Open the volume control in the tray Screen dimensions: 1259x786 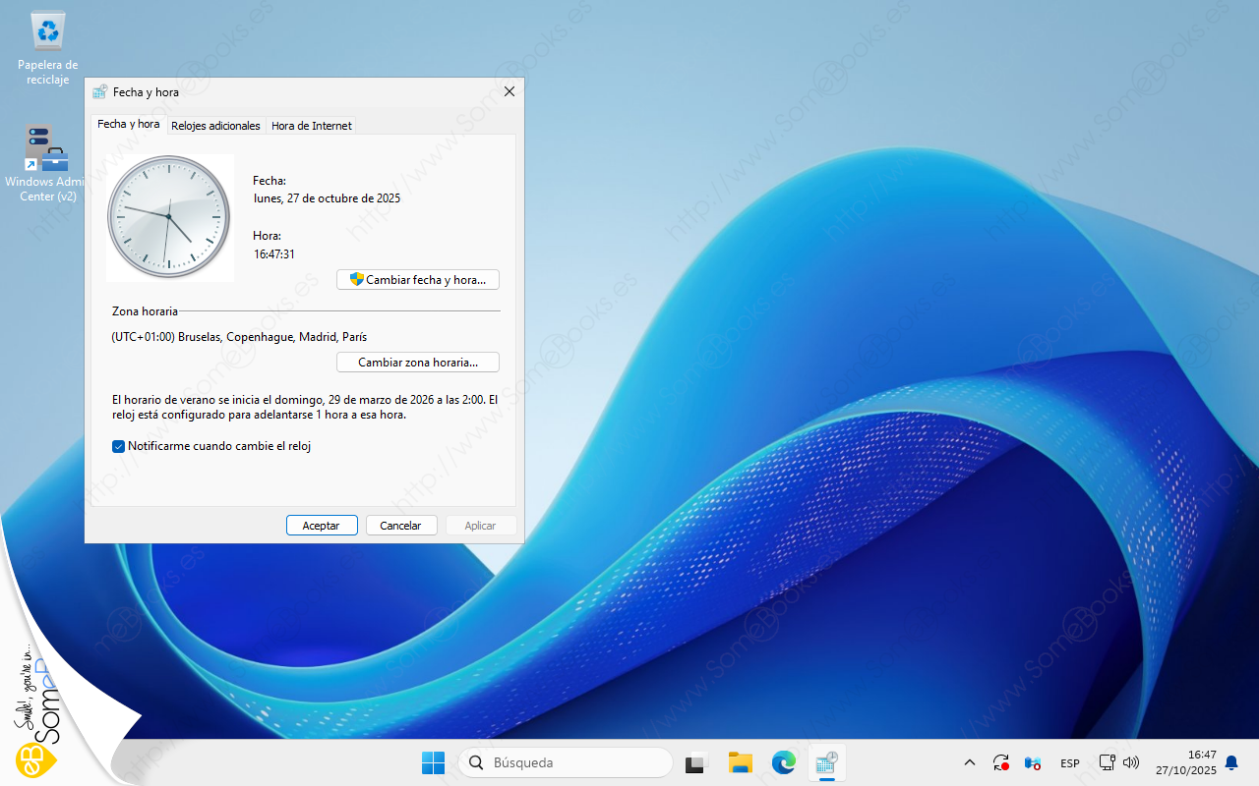click(x=1131, y=762)
